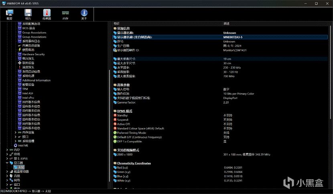This screenshot has height=194, width=333.
Task: Select the Additional Information tree item
Action: [37, 80]
